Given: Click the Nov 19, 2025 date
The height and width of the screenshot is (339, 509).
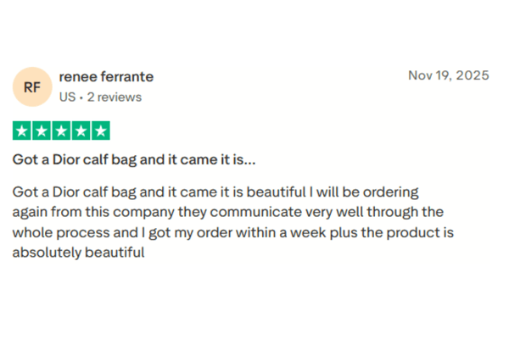Looking at the screenshot, I should point(448,75).
